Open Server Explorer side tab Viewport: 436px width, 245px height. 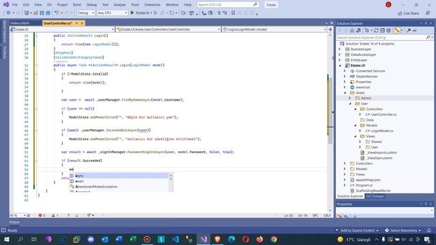coord(5,31)
